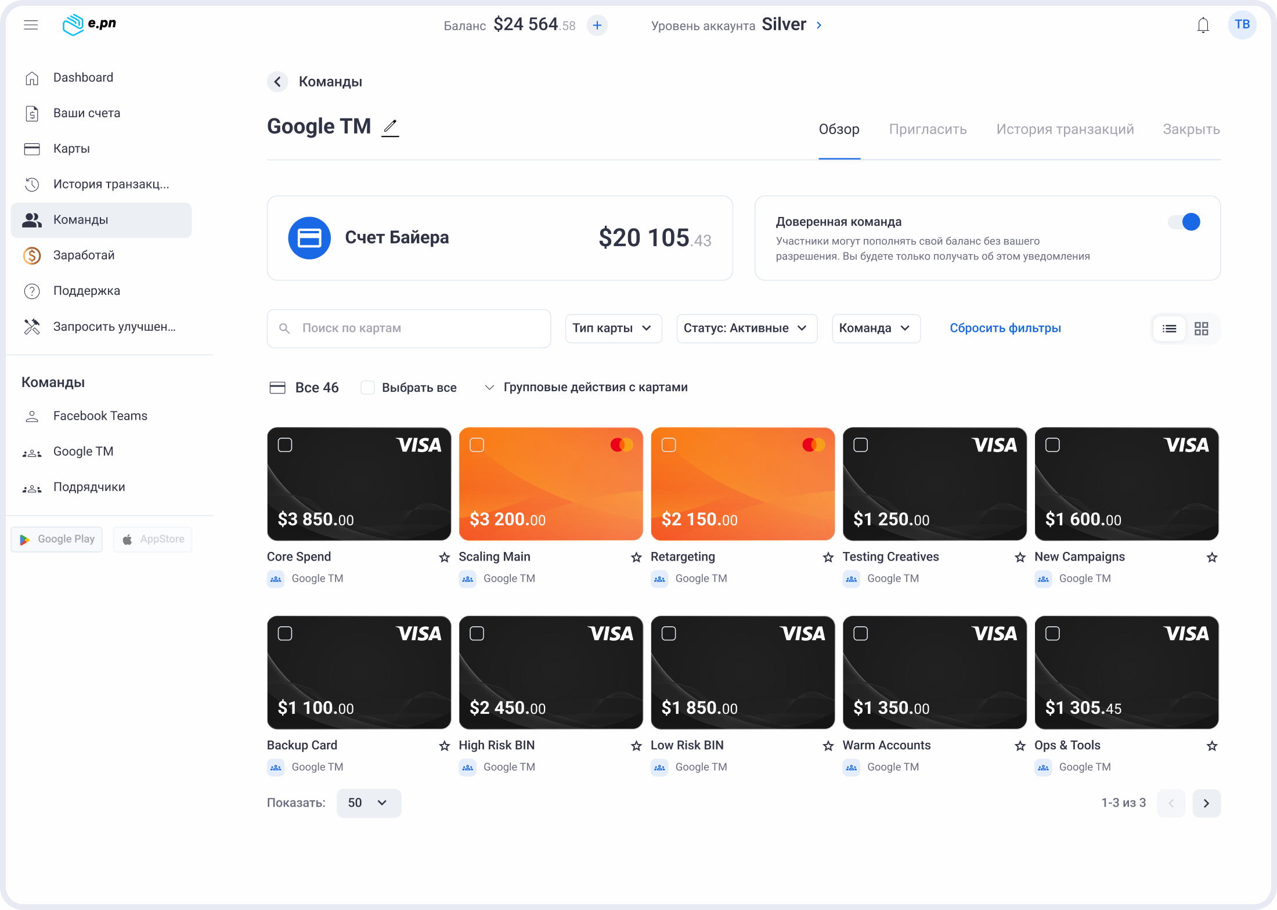Click the plus icon to top up balance
Viewport: 1277px width, 910px height.
597,25
